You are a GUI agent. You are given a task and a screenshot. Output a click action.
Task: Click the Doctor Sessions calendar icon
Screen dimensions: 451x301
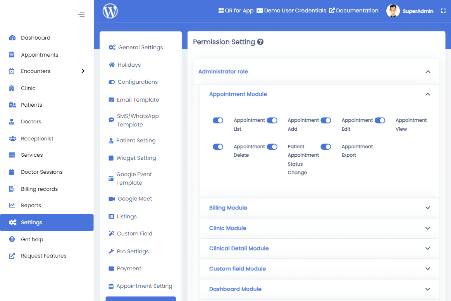pyautogui.click(x=12, y=172)
